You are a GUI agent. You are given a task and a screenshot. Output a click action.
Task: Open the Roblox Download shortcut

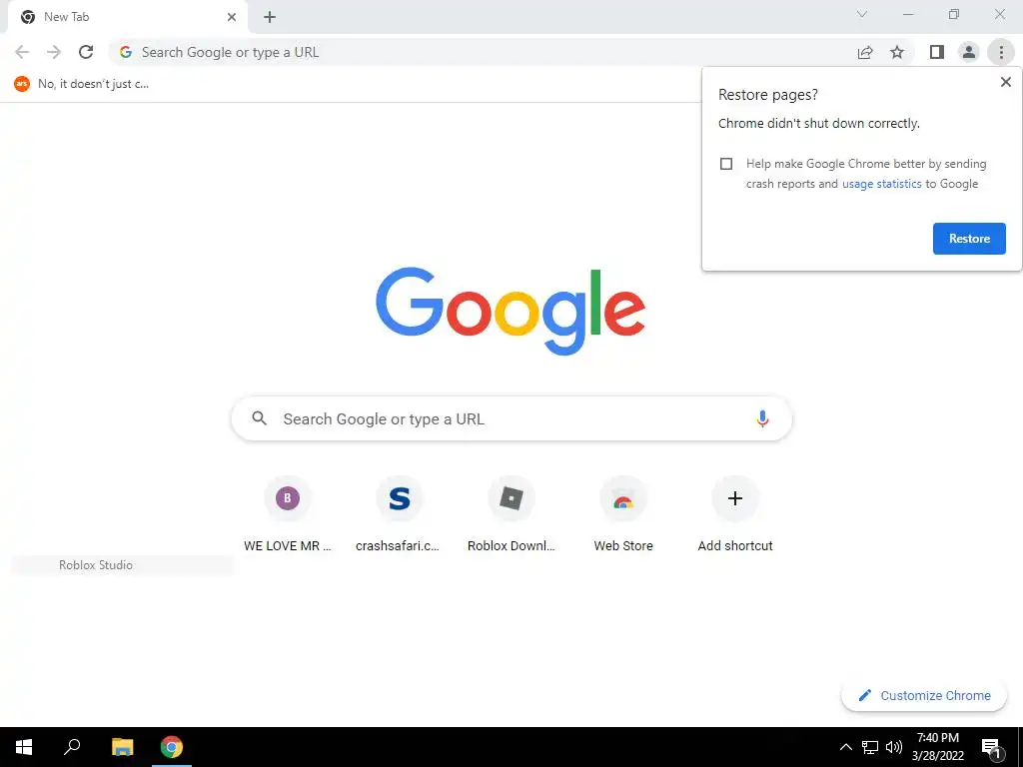click(511, 514)
